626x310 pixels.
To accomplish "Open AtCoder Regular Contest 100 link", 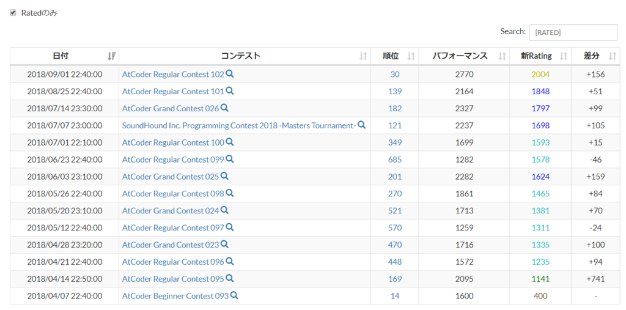I will click(173, 142).
